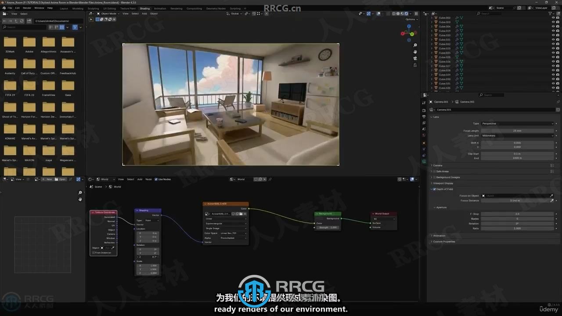The width and height of the screenshot is (562, 316).
Task: Zoom the 3D viewport with magnifier icon
Action: tap(415, 45)
